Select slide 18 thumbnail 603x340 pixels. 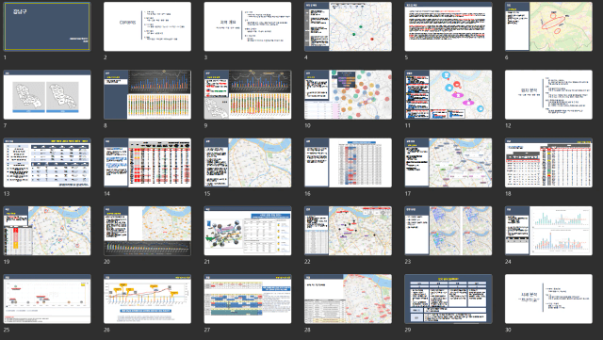click(548, 163)
